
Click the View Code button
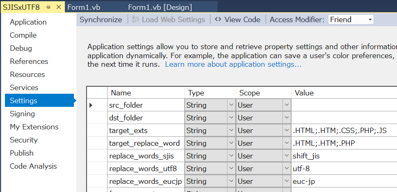pos(237,20)
